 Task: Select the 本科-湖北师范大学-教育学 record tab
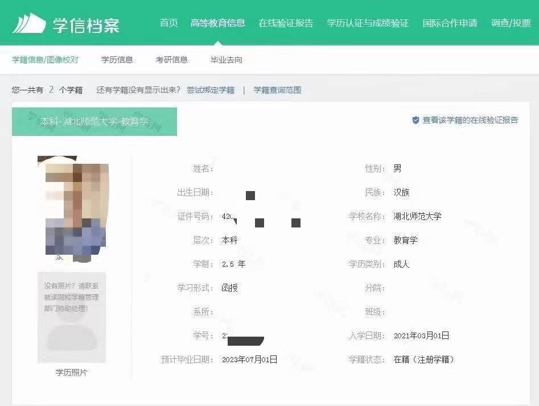[94, 122]
